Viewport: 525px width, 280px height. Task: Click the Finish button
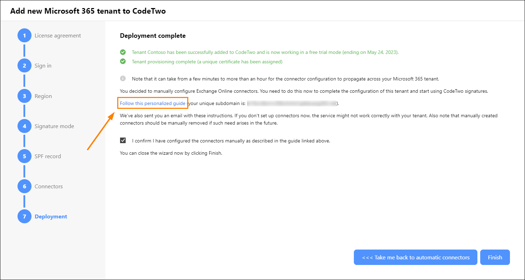click(x=495, y=257)
